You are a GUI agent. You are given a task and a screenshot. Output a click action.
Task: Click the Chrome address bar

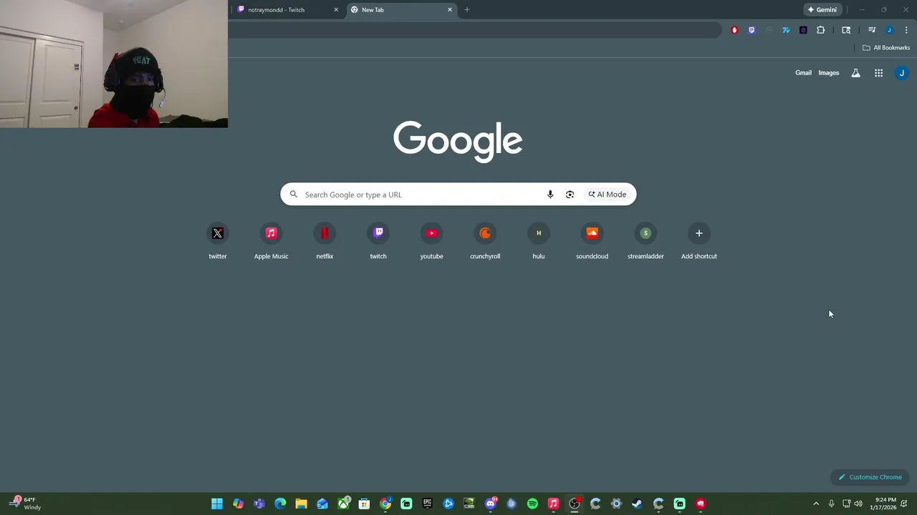[475, 30]
